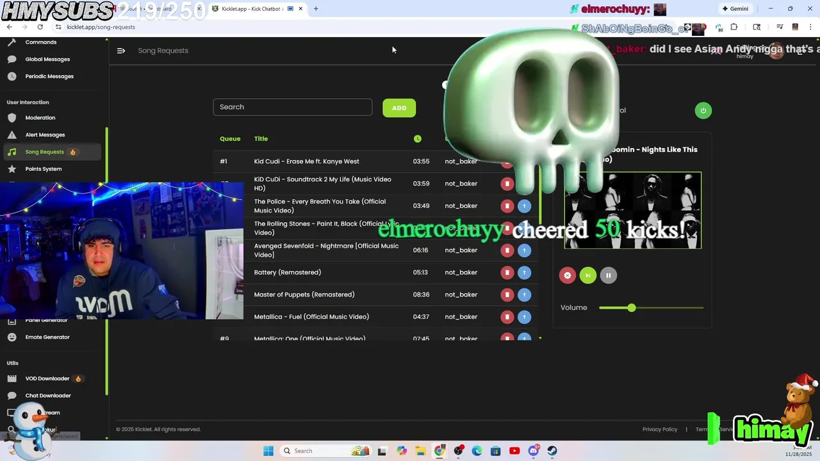Click the now-playing video thumbnail
Image resolution: width=820 pixels, height=461 pixels.
[x=632, y=210]
